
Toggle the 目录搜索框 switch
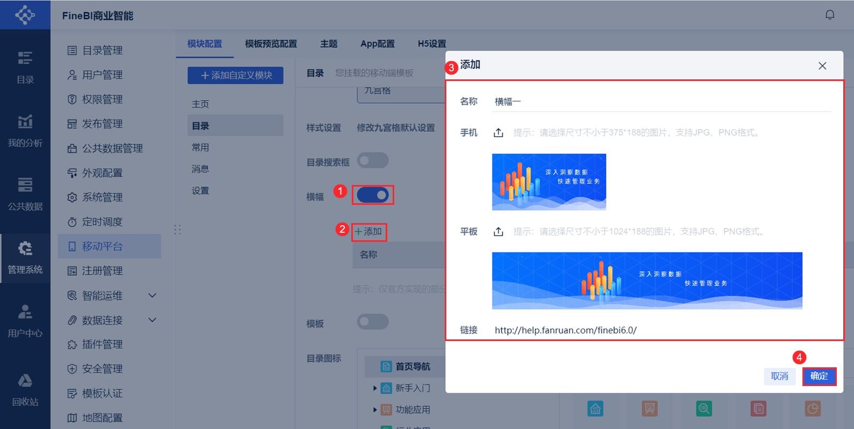point(373,160)
